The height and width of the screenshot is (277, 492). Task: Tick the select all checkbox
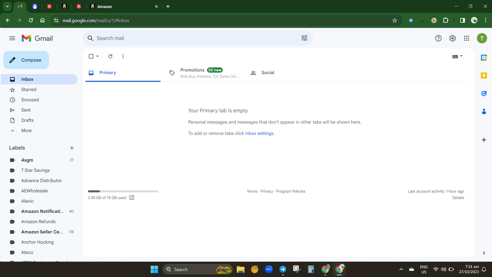pyautogui.click(x=91, y=56)
